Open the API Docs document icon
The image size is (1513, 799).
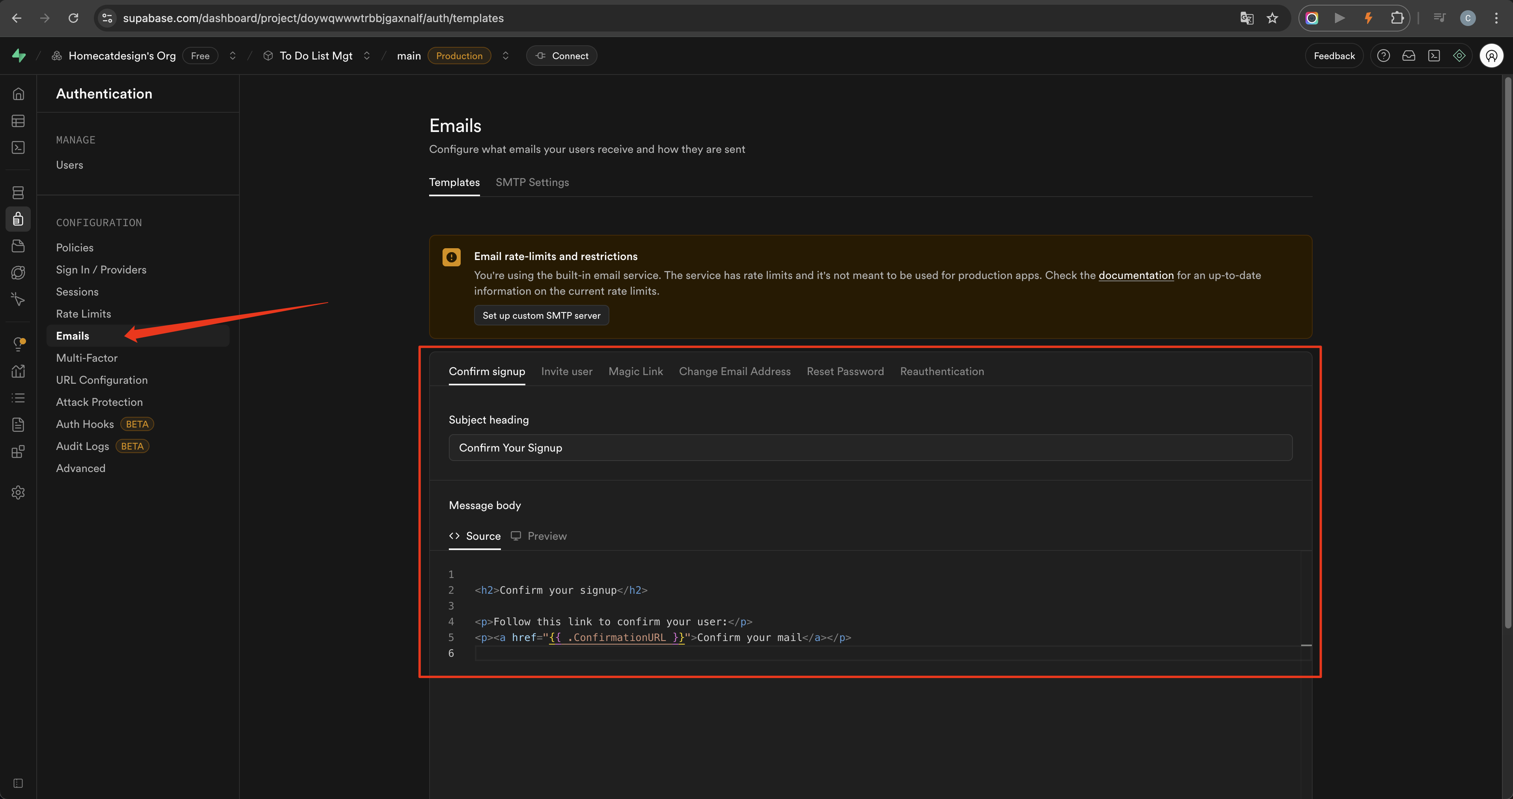18,425
